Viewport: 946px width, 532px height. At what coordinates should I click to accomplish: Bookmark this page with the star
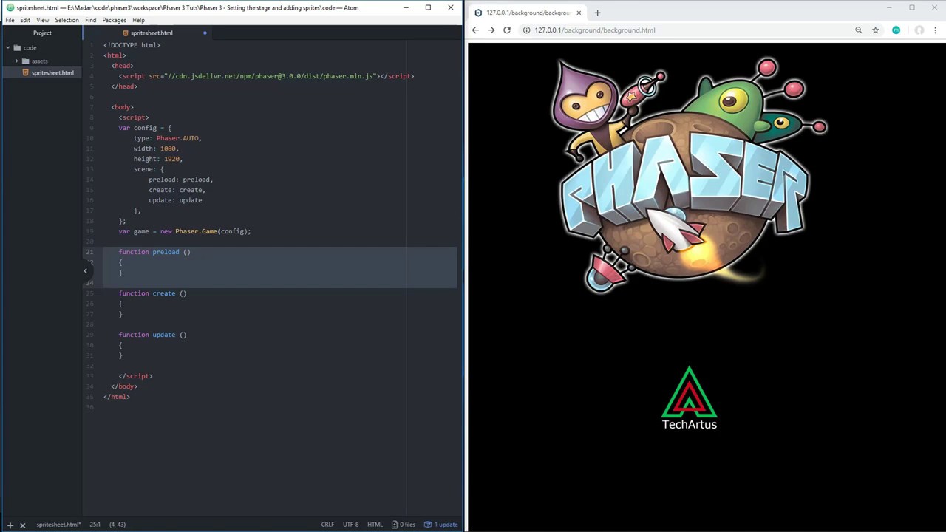875,30
